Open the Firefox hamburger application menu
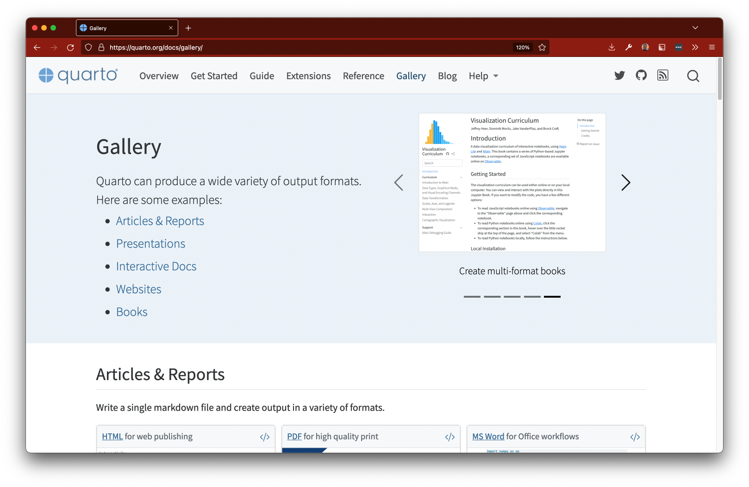 pos(712,47)
